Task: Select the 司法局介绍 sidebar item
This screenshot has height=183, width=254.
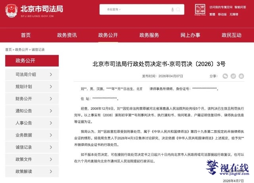Action: [x=32, y=74]
